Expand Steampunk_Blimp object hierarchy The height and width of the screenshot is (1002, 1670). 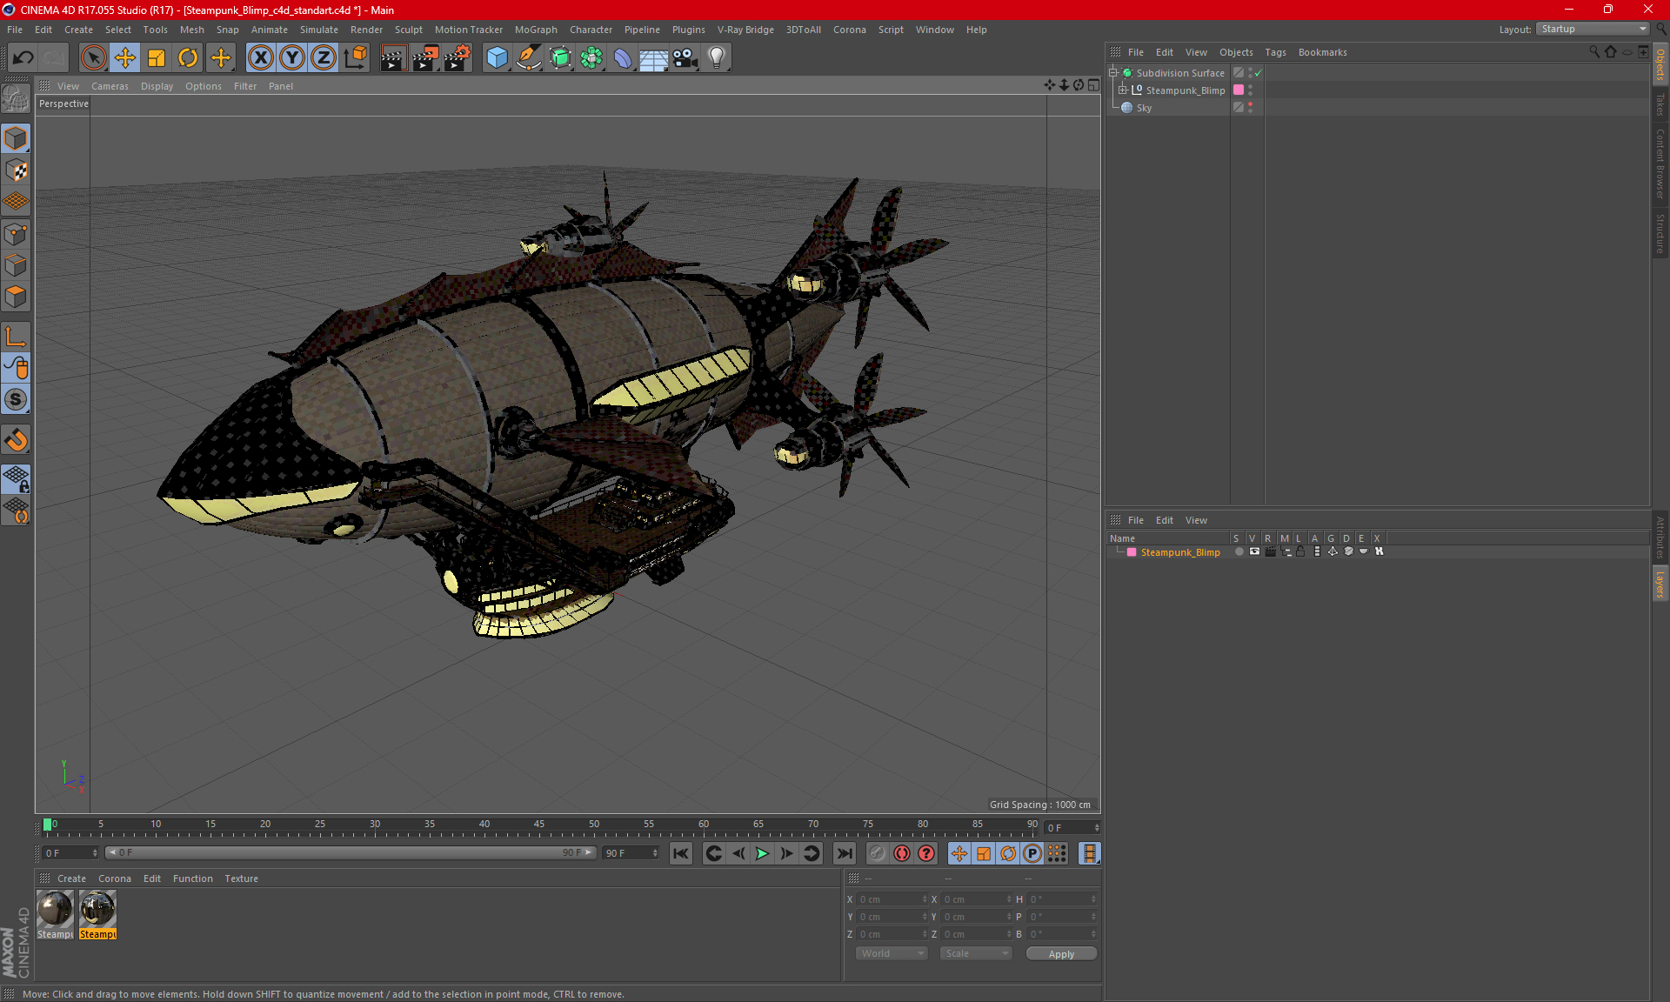[x=1123, y=90]
